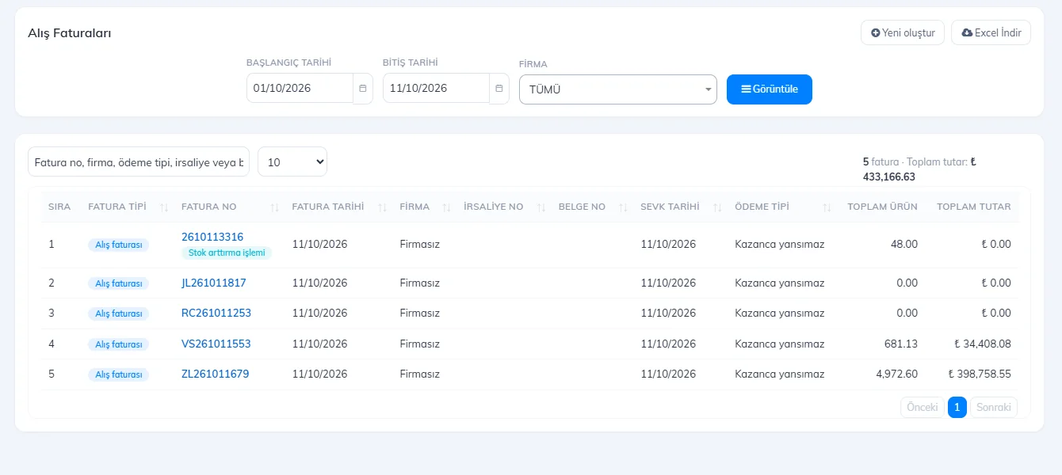Sort by Fatura Tarihi column arrows
Image resolution: width=1062 pixels, height=475 pixels.
382,207
